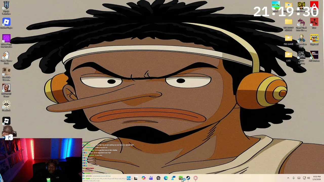The height and width of the screenshot is (182, 324).
Task: Launch the Rust desktop shortcut
Action: (x=314, y=23)
